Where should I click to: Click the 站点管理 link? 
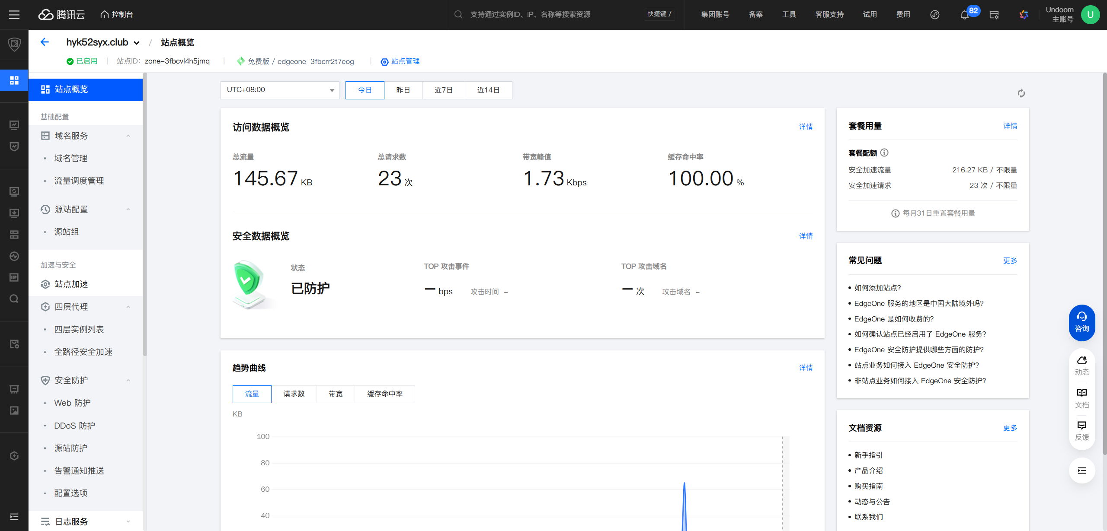(405, 61)
